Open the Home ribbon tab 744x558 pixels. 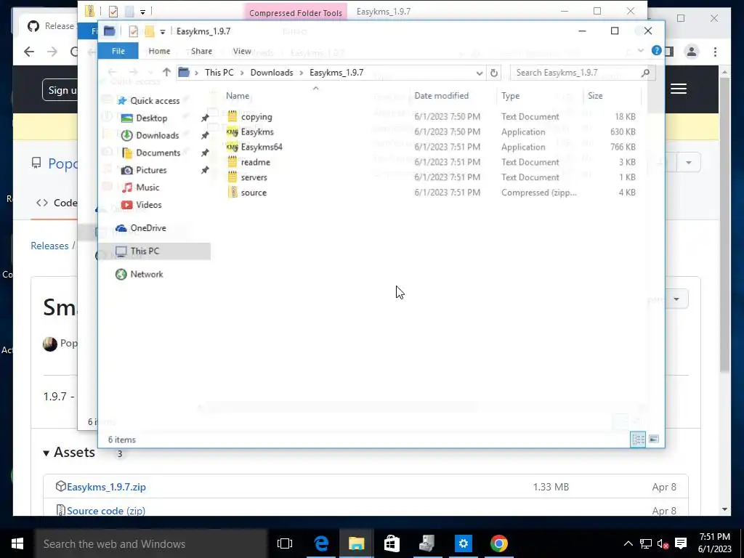(159, 51)
